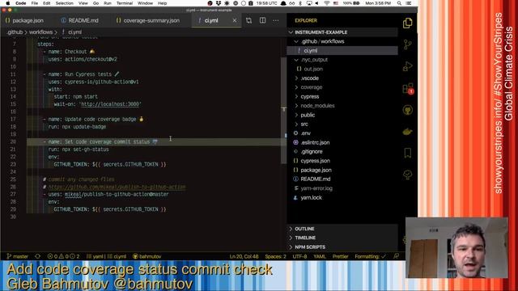Select ci.yml in the explorer tree
Screen dimensions: 518x291
(342, 51)
